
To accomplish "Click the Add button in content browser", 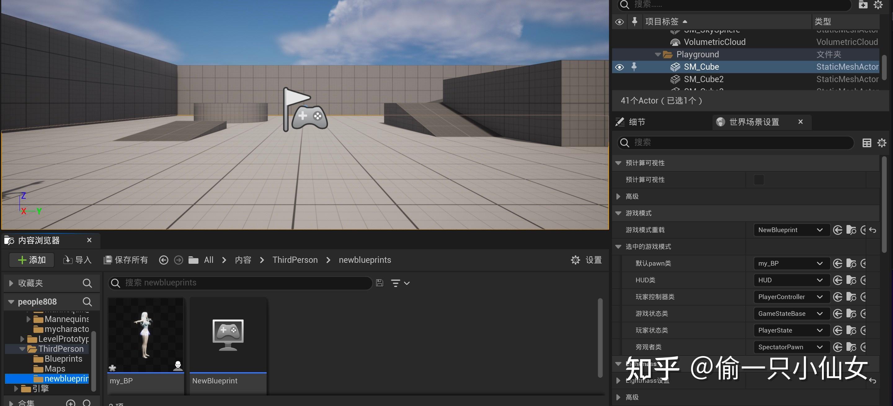I will [x=32, y=260].
